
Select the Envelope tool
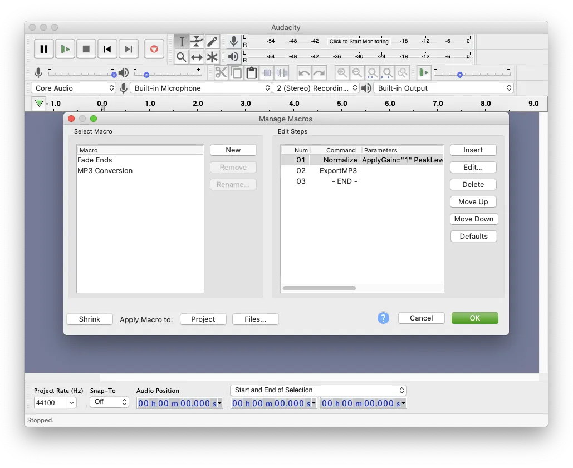[196, 41]
